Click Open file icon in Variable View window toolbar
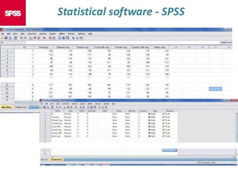Image resolution: width=238 pixels, height=178 pixels. (41, 107)
